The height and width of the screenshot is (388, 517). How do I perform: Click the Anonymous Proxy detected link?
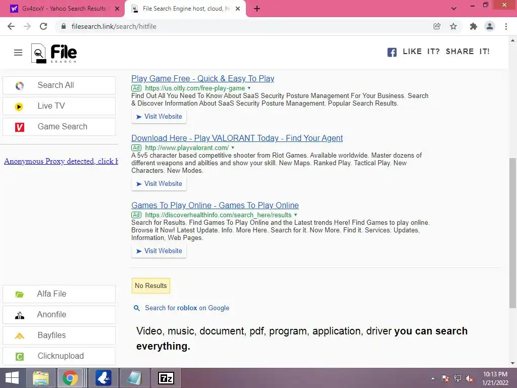61,161
